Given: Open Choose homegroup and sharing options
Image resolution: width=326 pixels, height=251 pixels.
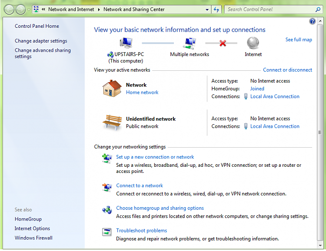Looking at the screenshot, I should [x=160, y=208].
